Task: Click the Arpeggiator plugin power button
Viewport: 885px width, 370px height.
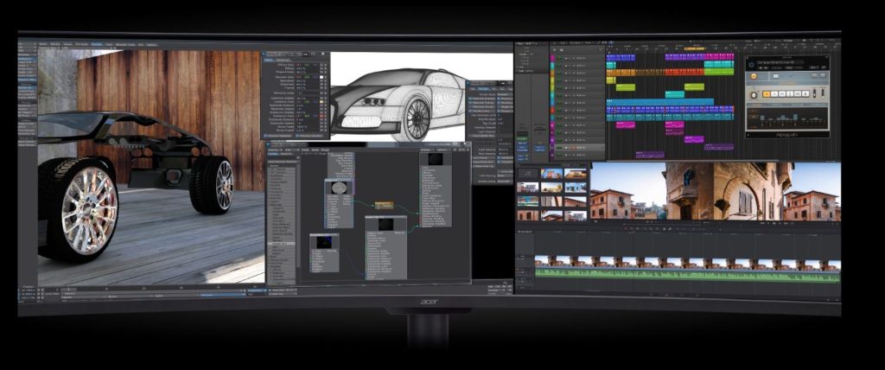Action: point(753,64)
